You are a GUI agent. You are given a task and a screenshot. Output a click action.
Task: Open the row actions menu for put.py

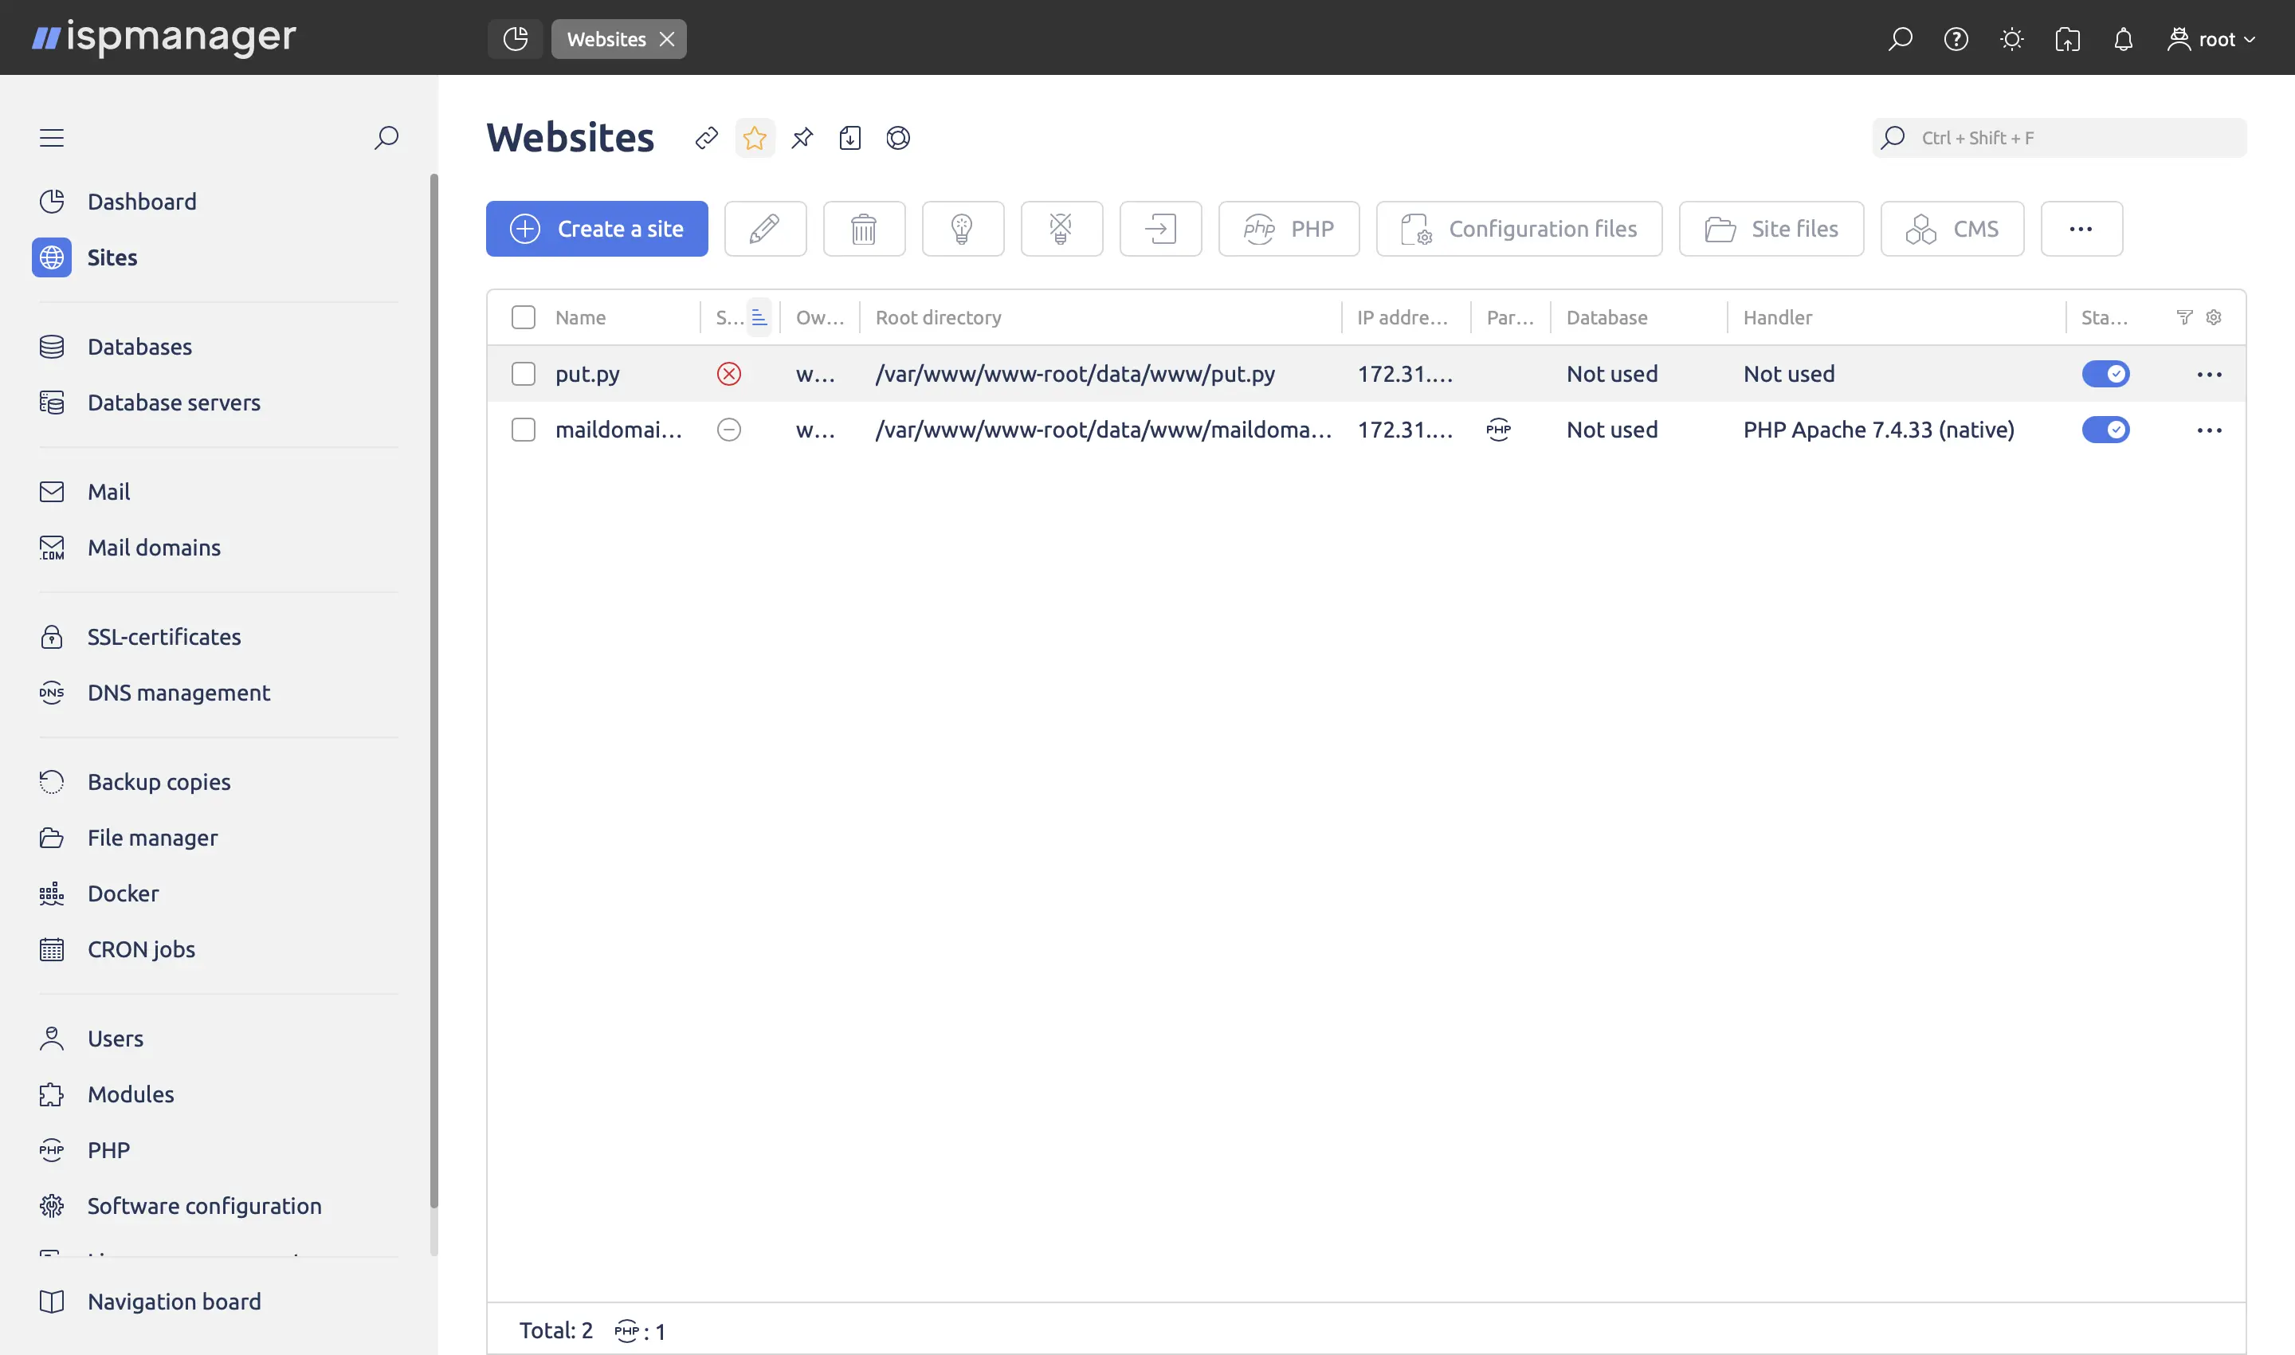(2210, 374)
